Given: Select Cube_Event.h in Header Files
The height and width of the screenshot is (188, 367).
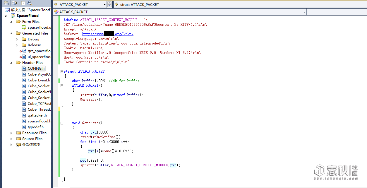Looking at the screenshot, I should 36,80.
